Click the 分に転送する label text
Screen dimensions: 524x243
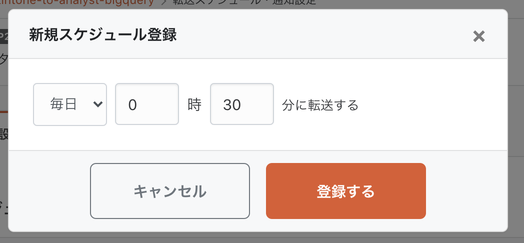320,105
